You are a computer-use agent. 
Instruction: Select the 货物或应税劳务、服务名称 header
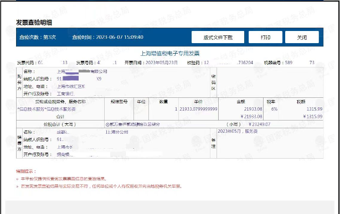(x=60, y=102)
